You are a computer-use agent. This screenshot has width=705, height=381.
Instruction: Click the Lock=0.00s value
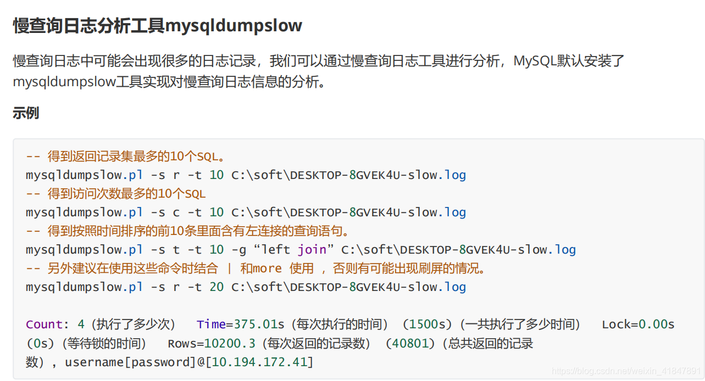point(638,324)
